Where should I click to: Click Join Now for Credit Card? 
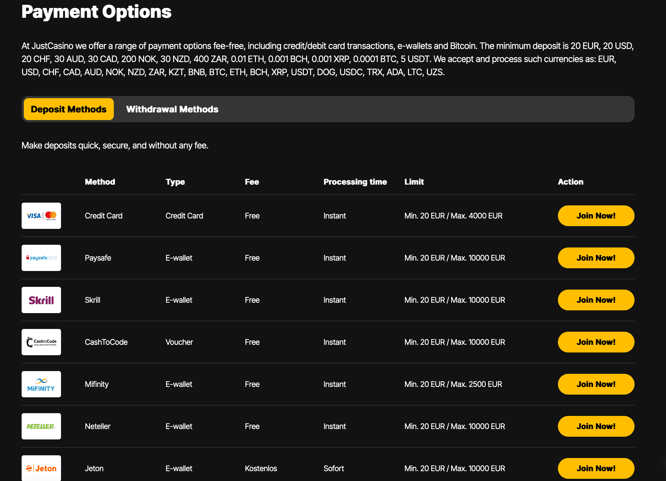click(x=596, y=216)
